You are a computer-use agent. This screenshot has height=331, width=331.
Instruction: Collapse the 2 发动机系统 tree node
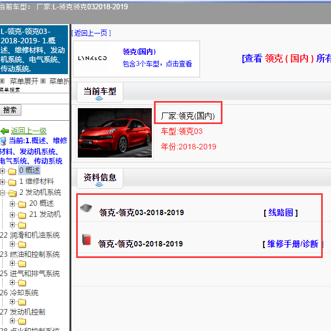pos(2,193)
